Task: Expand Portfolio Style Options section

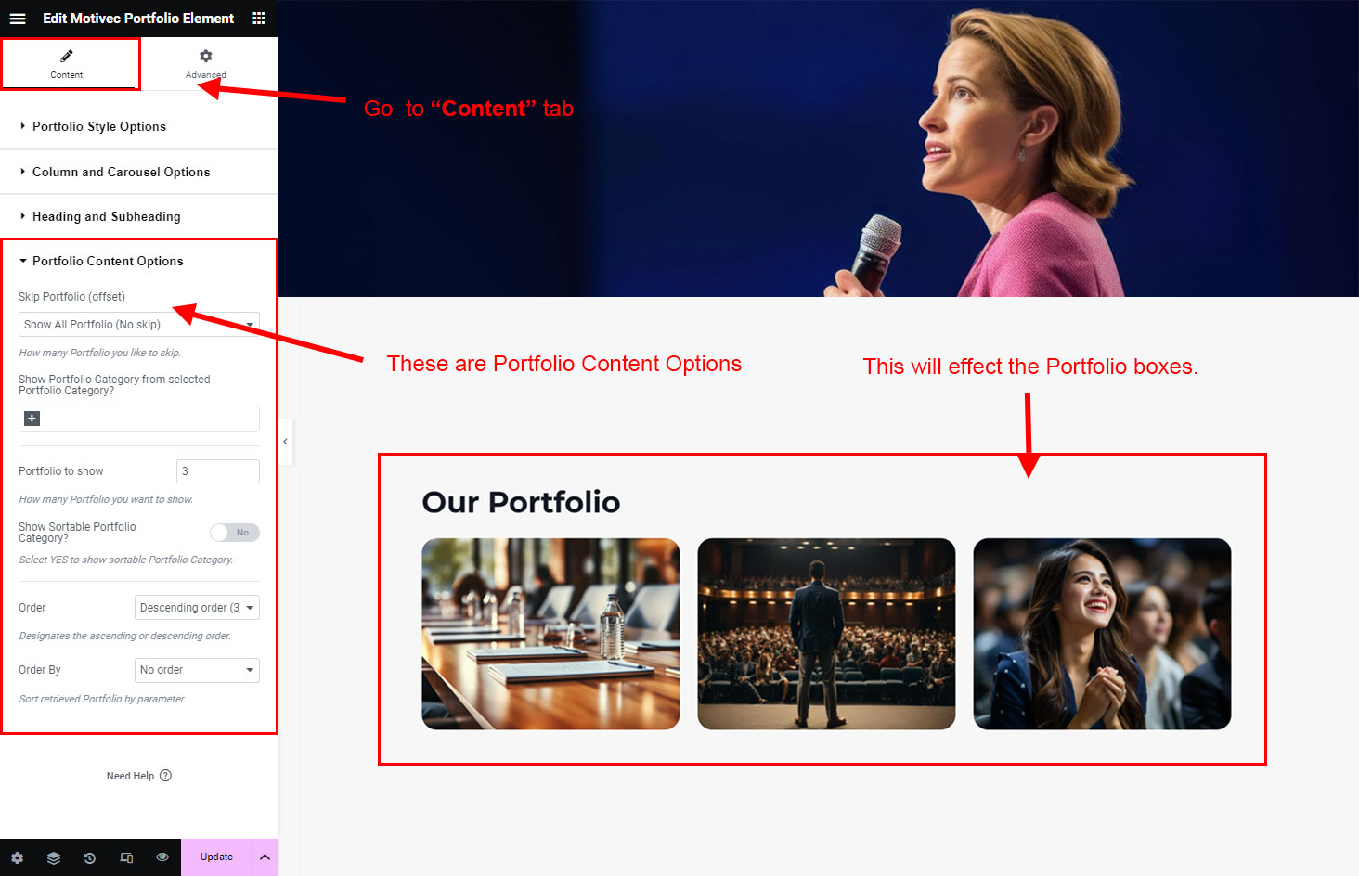Action: [99, 127]
